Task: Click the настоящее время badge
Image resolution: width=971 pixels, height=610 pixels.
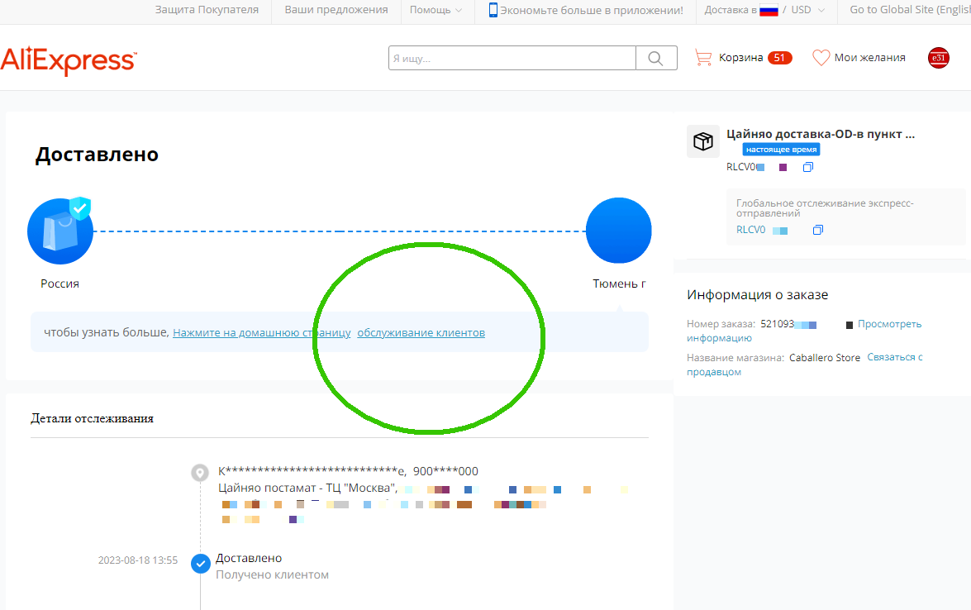Action: [782, 150]
